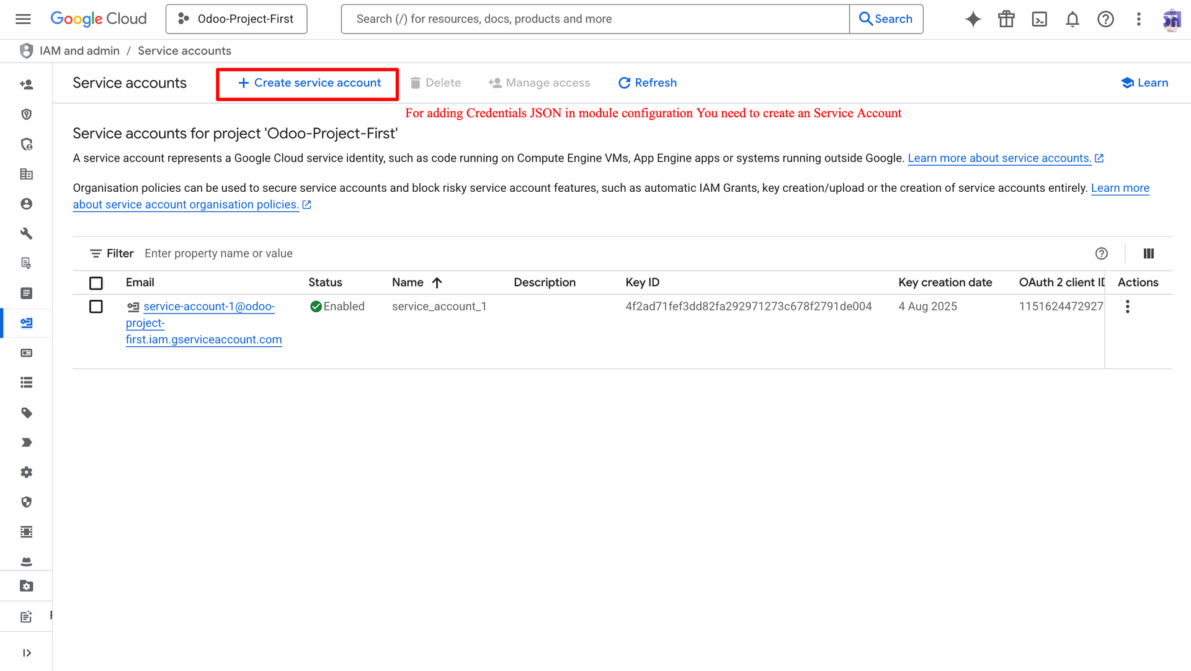Open the Odoo-Project-First project selector
Screen dimensions: 1191x671
[236, 19]
